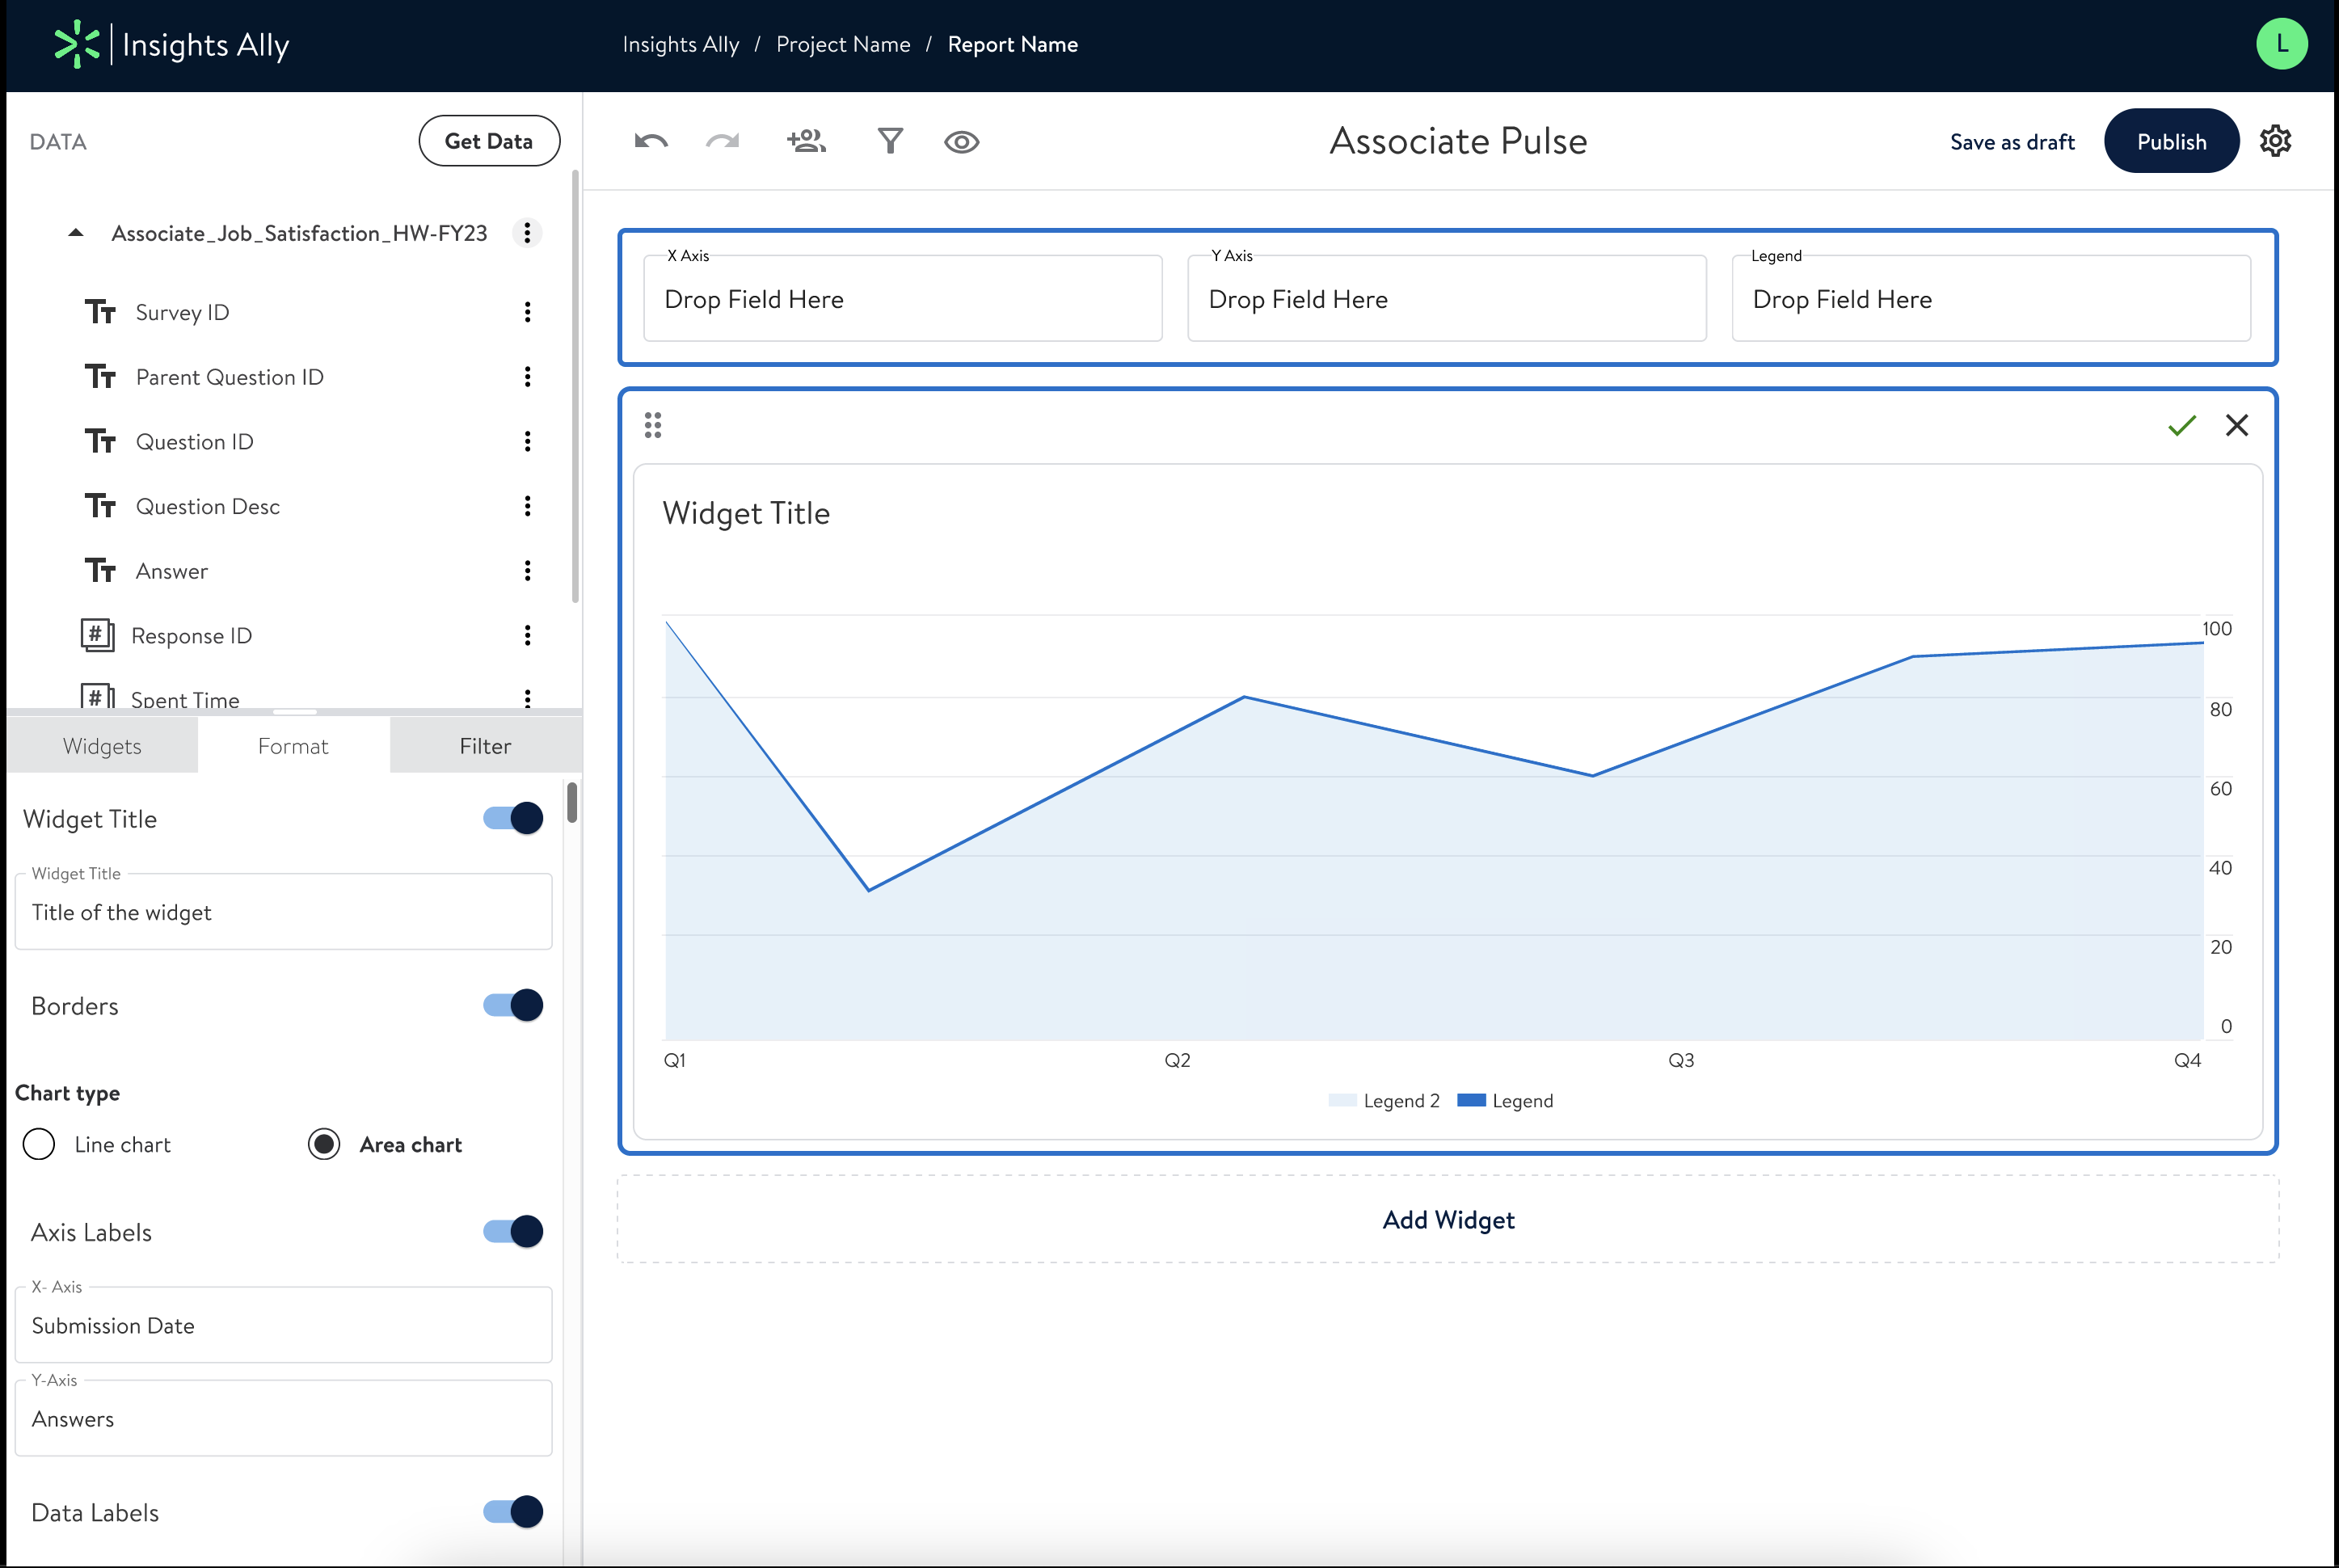Collapse the Associate_Job_Satisfaction_HW-FY23 dataset
The width and height of the screenshot is (2339, 1568).
pos(76,233)
